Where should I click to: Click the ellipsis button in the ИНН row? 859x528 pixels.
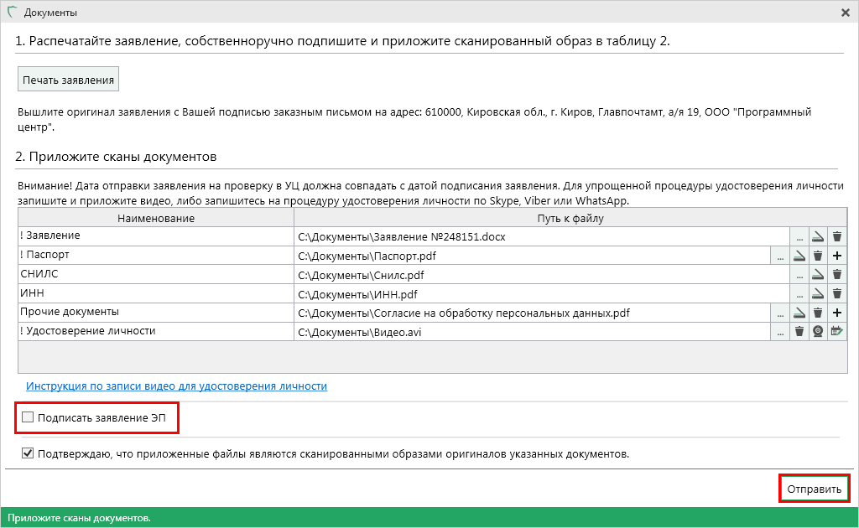[799, 294]
